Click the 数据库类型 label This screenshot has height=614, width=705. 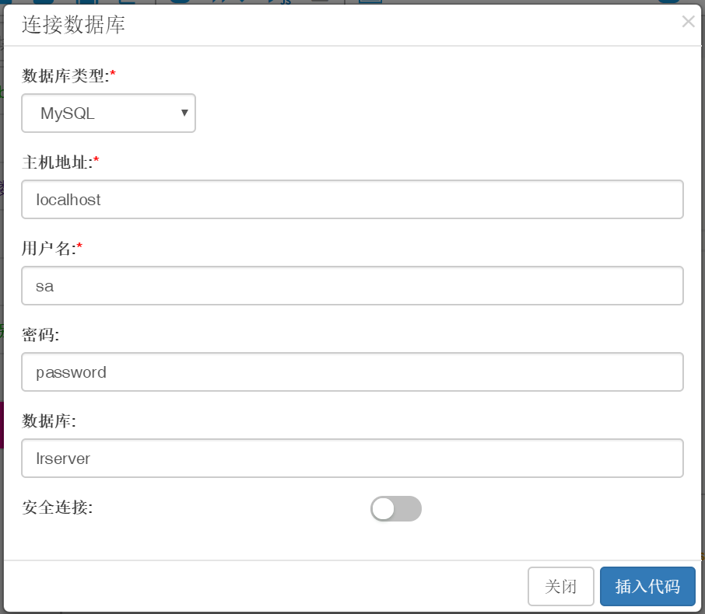65,76
